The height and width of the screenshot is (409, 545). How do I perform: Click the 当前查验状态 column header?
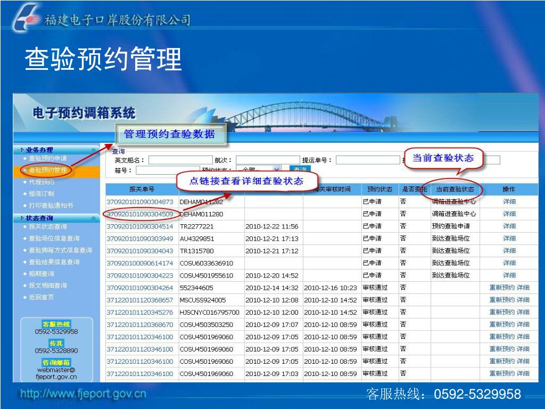tap(455, 189)
